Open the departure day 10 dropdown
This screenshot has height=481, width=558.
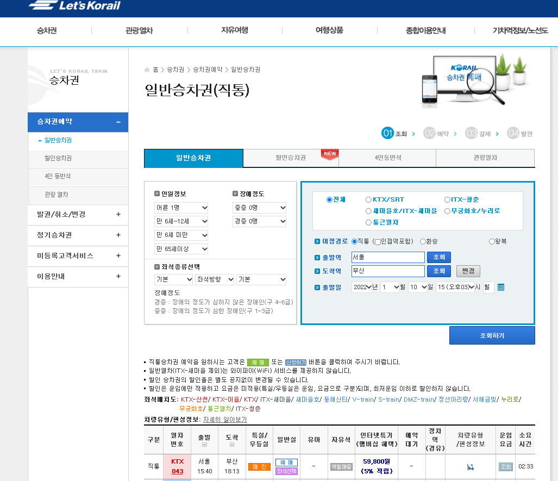418,287
